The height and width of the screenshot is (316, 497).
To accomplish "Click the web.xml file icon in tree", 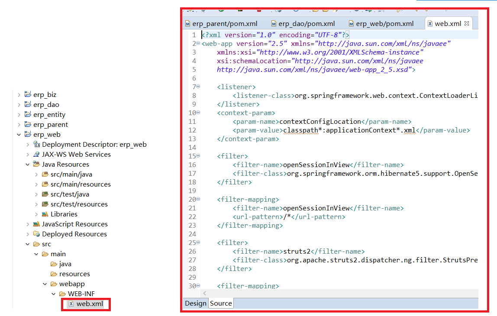I will pyautogui.click(x=71, y=303).
